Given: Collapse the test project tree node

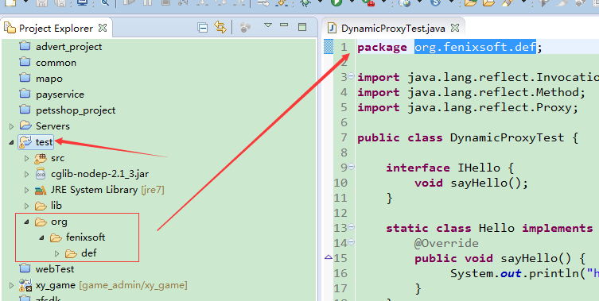Looking at the screenshot, I should click(x=11, y=142).
